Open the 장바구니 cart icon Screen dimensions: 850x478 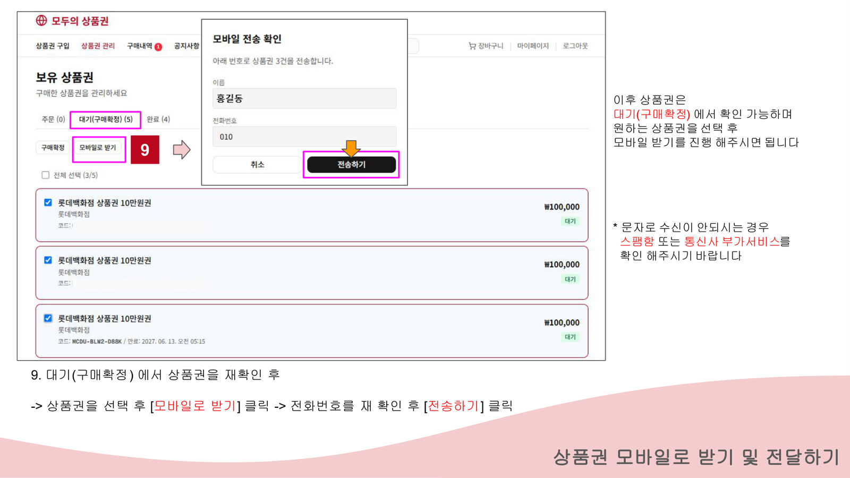pos(472,46)
